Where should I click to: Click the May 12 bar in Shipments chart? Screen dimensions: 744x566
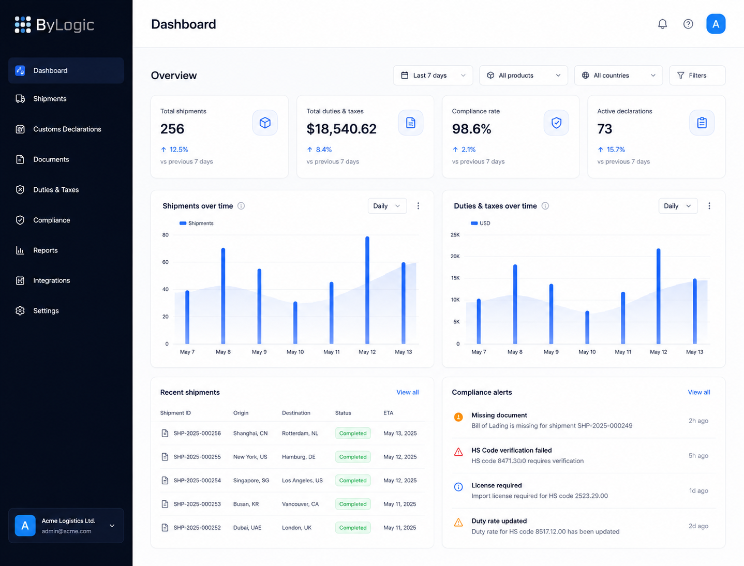click(x=367, y=290)
